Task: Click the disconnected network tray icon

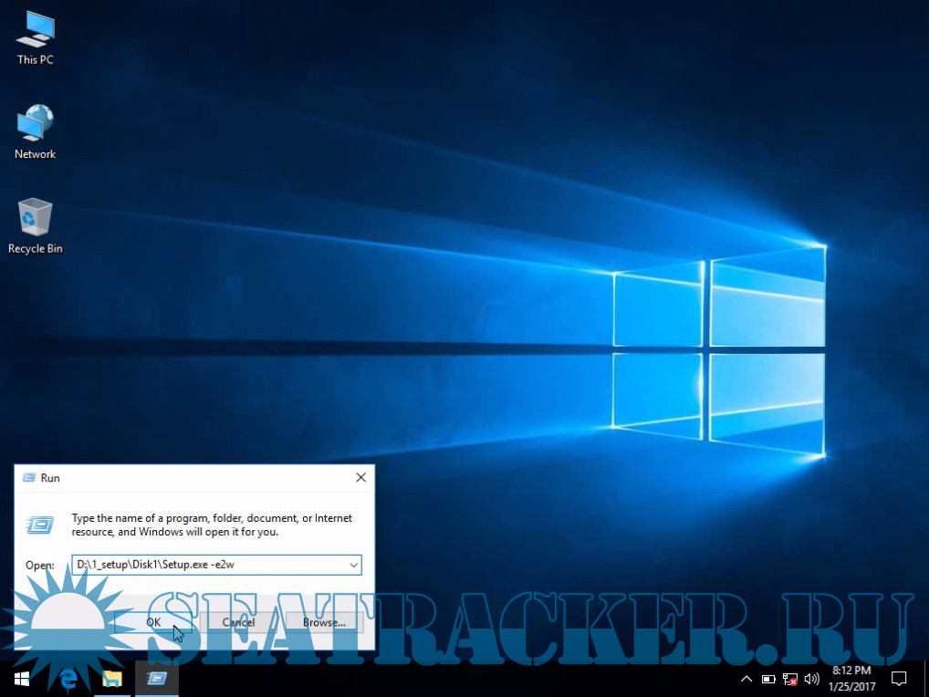Action: coord(790,679)
